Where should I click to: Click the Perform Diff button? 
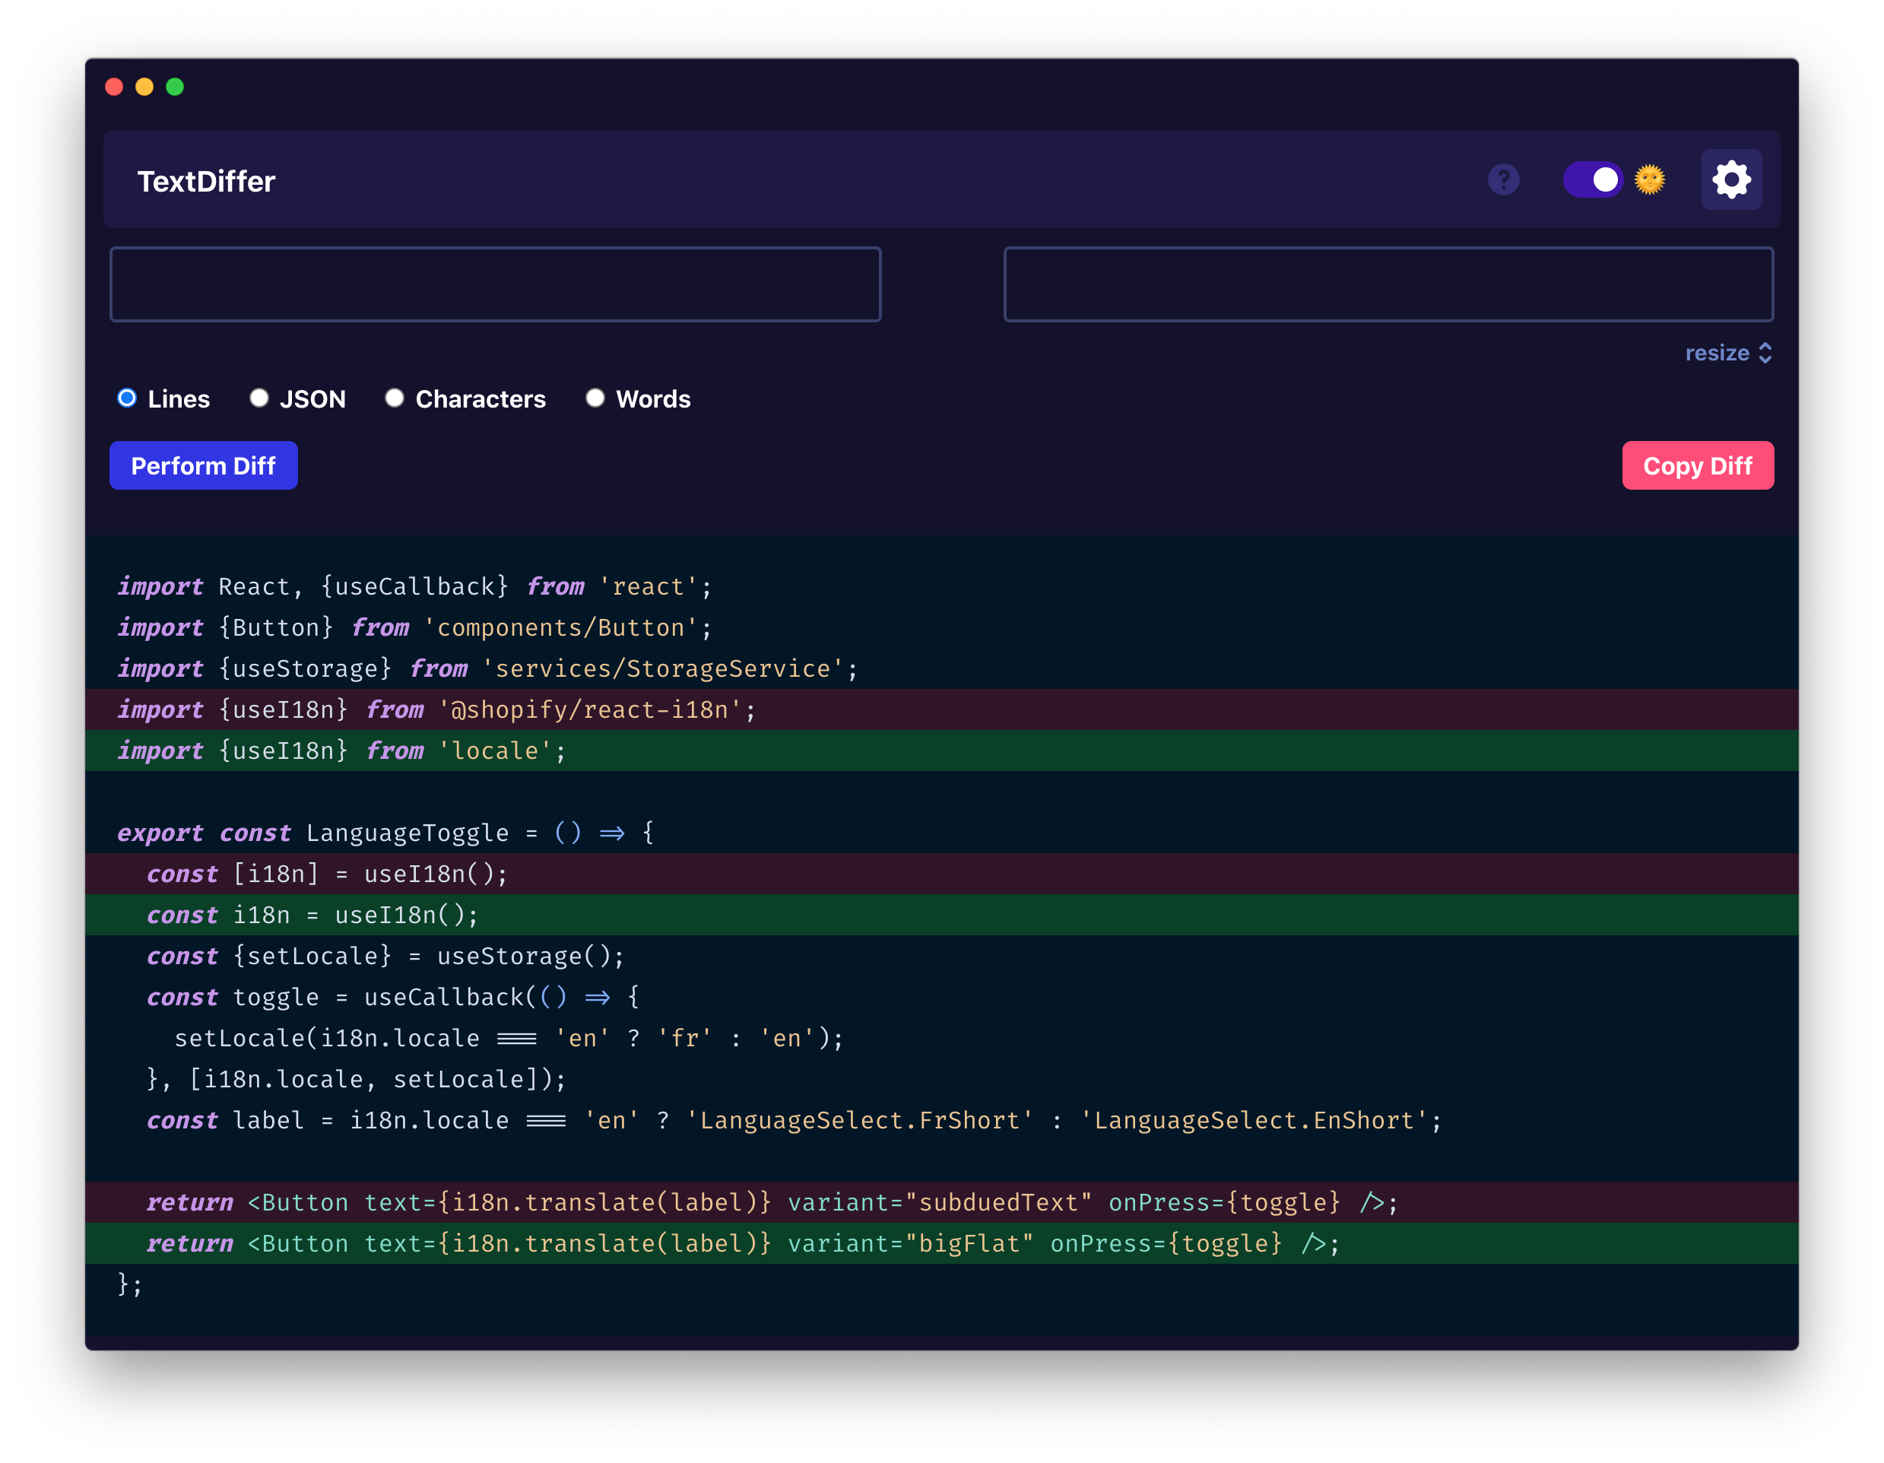coord(203,465)
